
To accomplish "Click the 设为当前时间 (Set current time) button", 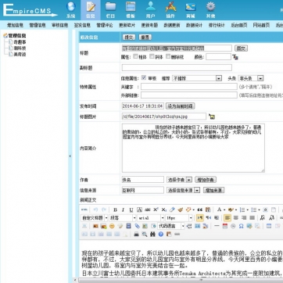I will coord(180,106).
